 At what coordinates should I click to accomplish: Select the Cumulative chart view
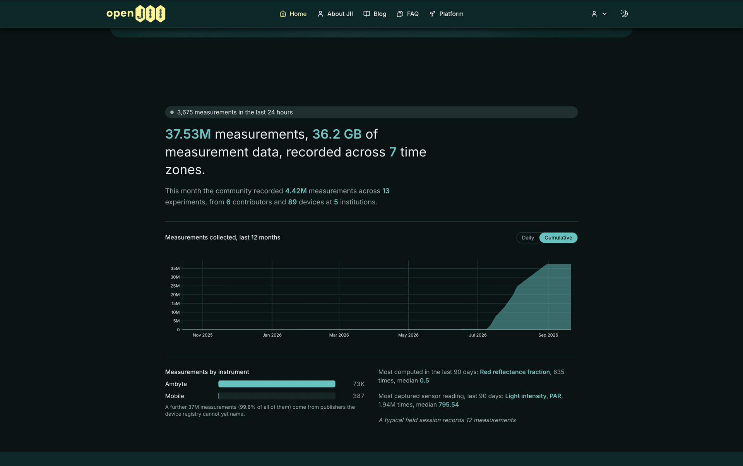point(558,238)
